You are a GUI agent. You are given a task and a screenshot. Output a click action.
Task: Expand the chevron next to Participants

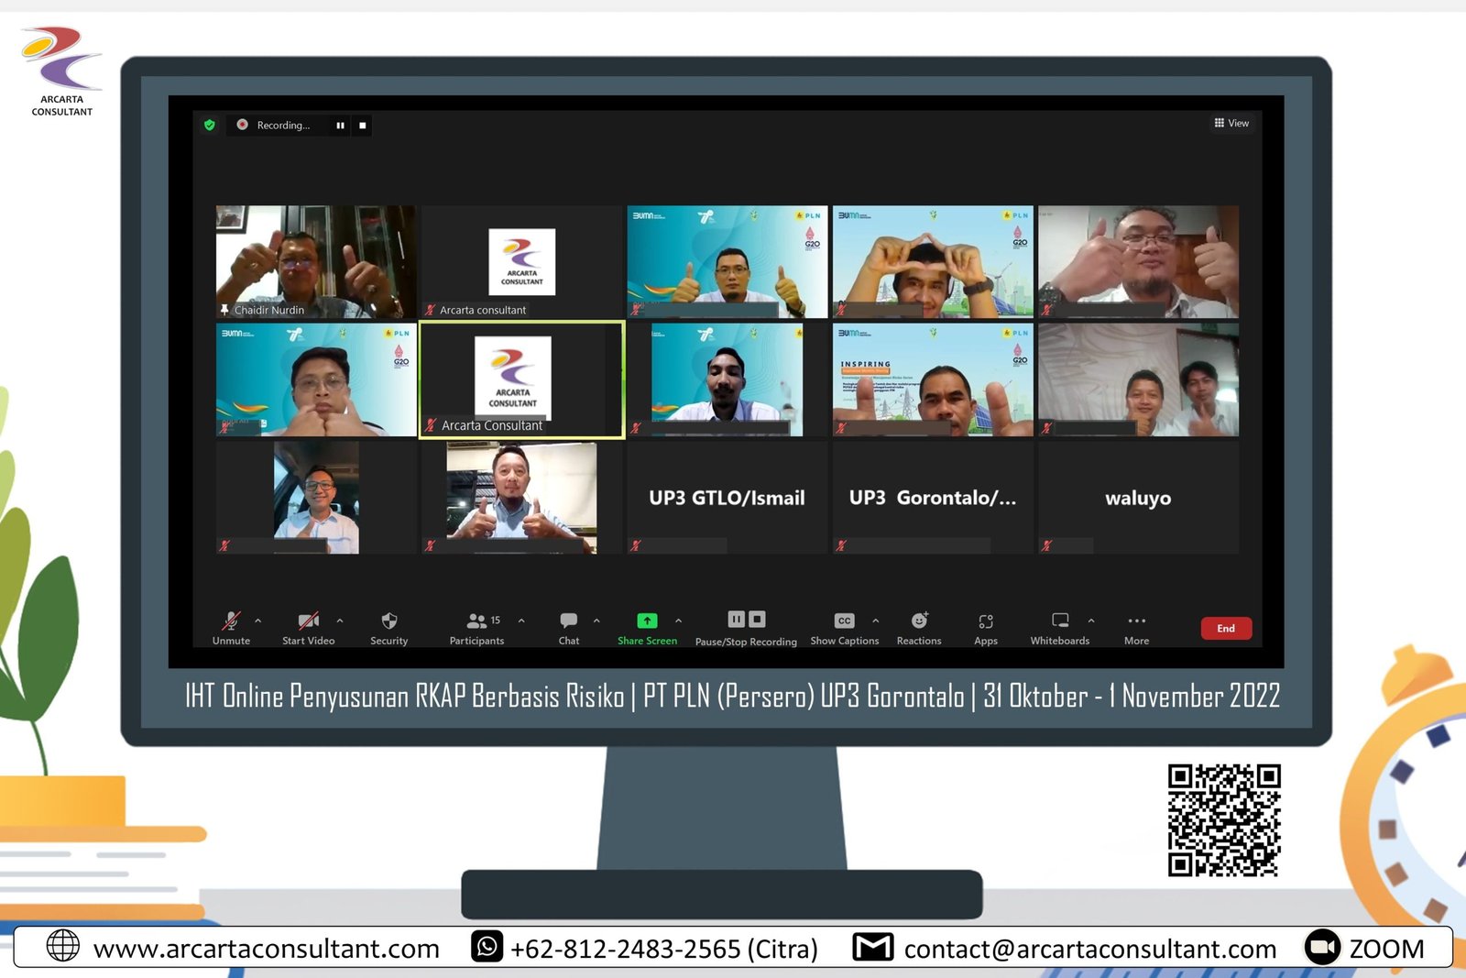point(521,621)
